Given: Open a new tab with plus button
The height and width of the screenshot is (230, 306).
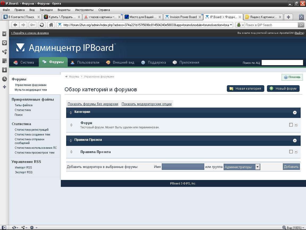Looking at the screenshot, I should pyautogui.click(x=288, y=17).
